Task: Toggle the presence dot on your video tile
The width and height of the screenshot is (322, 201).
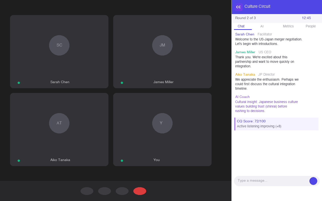Action: coord(122,160)
